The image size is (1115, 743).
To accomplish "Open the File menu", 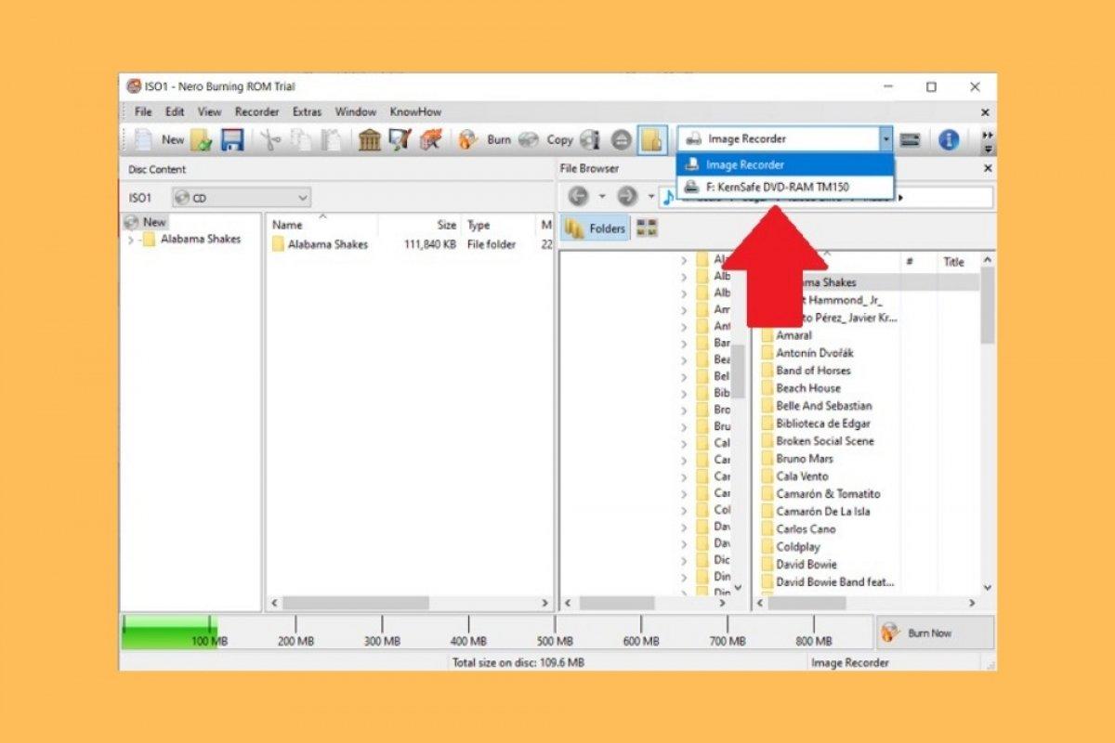I will pos(143,111).
